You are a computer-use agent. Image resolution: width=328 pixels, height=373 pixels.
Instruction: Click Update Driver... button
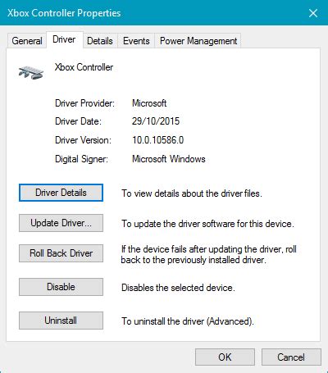point(61,223)
